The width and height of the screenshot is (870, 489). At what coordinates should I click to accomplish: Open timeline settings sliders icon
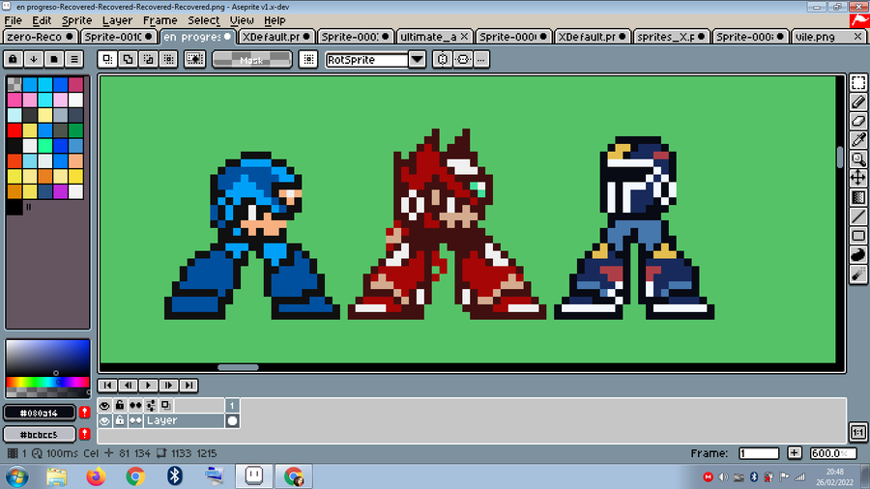click(x=151, y=405)
